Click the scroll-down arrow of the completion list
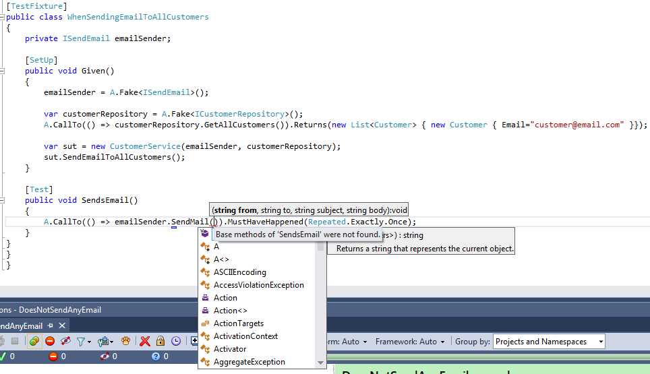This screenshot has width=650, height=374. click(x=320, y=363)
